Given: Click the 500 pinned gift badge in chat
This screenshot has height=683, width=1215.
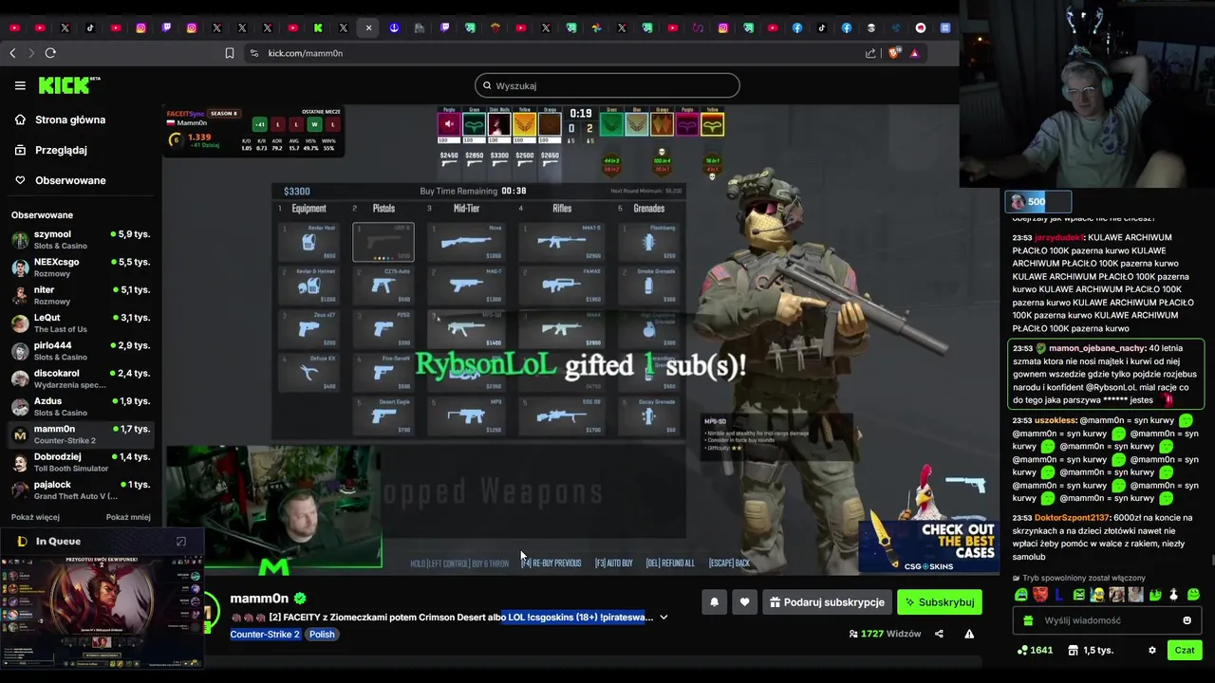Looking at the screenshot, I should (1038, 201).
